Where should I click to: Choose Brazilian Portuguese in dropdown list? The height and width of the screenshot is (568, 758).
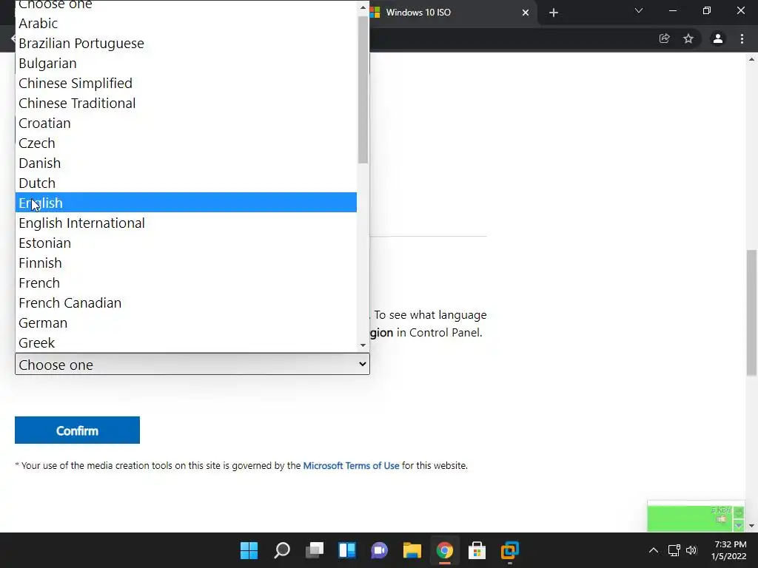(x=186, y=44)
